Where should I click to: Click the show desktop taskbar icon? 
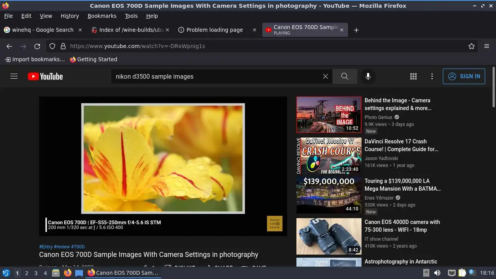tap(79, 273)
